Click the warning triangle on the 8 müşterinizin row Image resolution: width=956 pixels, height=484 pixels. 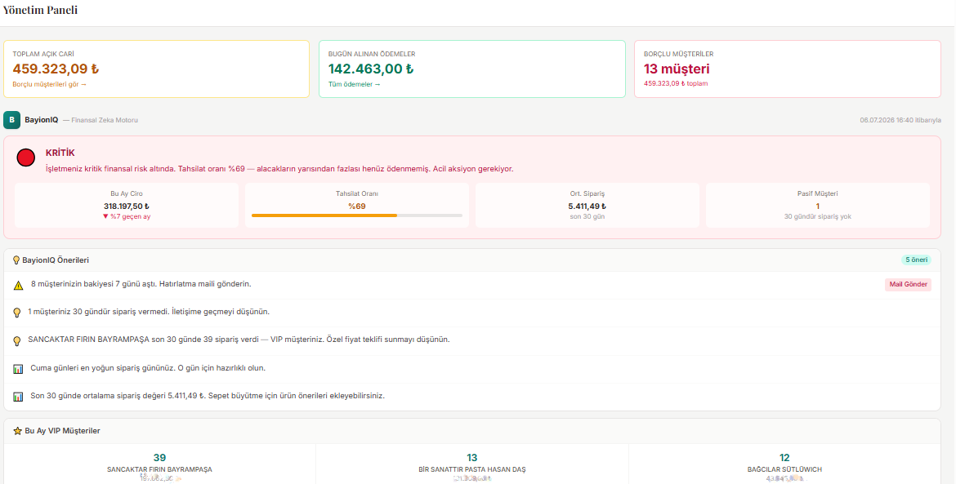[18, 285]
